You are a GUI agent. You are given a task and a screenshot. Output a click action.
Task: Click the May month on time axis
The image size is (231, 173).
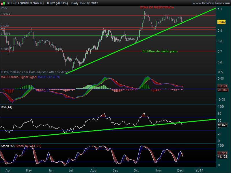pyautogui.click(x=29, y=170)
